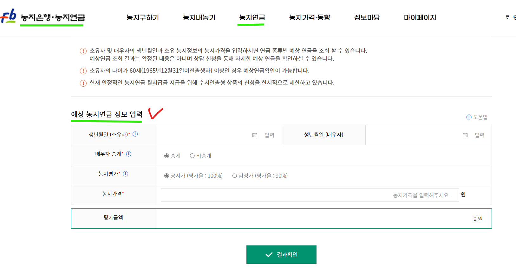
Task: Open calendar icon for spouse birthdate
Action: [x=465, y=135]
